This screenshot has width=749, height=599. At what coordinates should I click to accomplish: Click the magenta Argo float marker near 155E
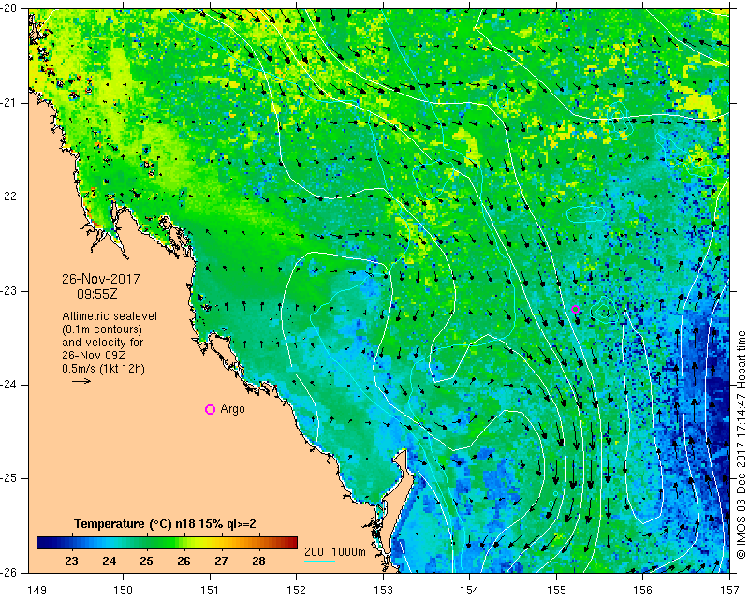coord(575,310)
